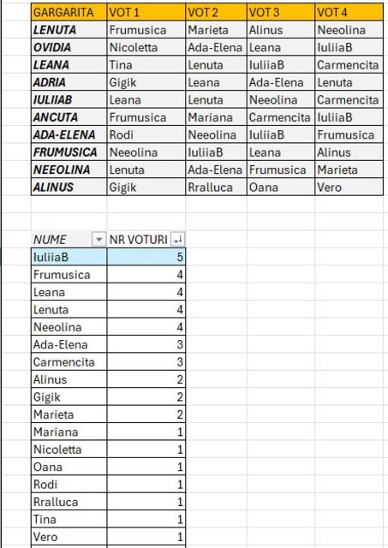Open the NUME column filter dropdown
The image size is (388, 548).
[x=98, y=240]
